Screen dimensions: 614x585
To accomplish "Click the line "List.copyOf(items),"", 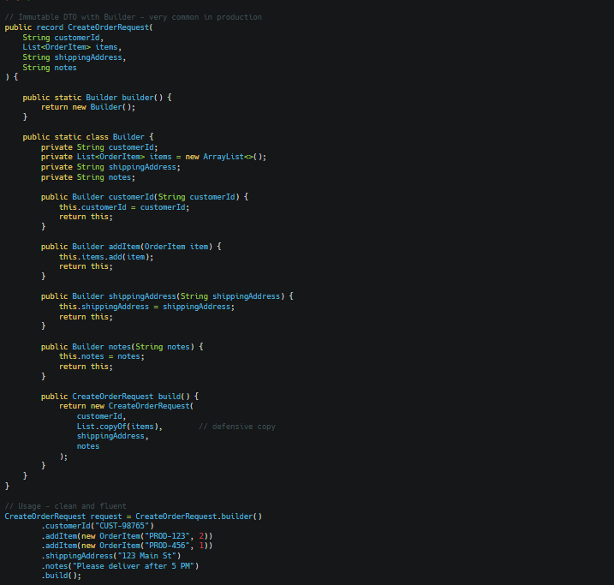I will coord(120,427).
